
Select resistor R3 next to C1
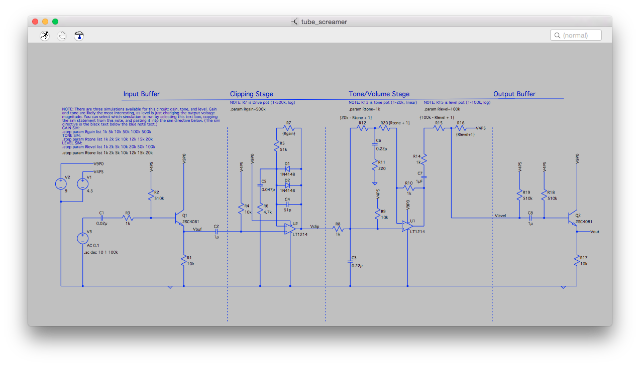pos(127,218)
